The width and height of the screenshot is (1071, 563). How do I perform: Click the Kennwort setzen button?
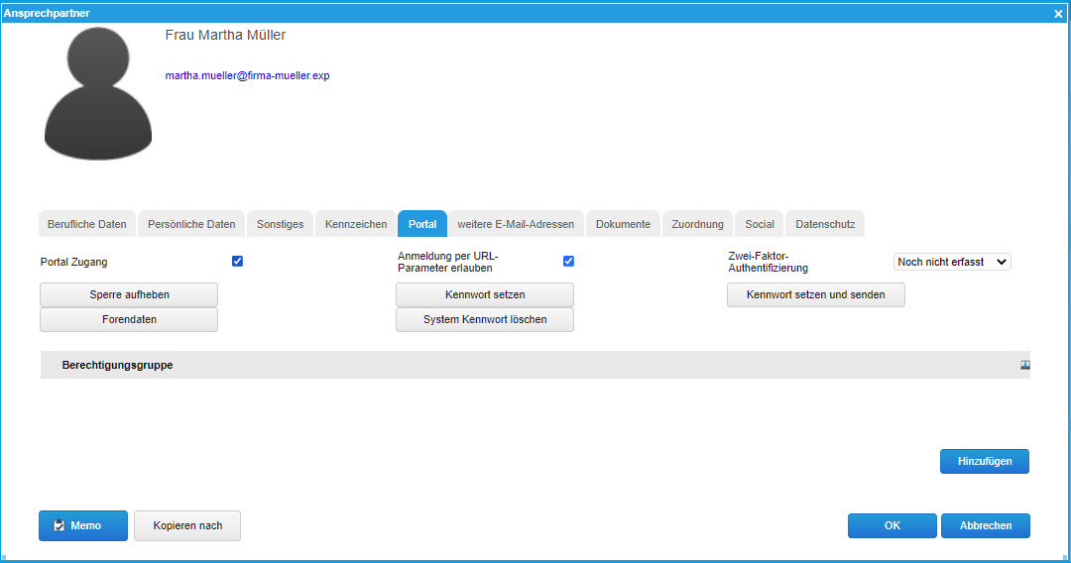tap(485, 294)
